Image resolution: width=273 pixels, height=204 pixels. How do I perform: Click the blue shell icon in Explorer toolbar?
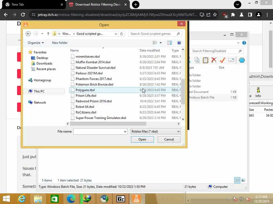coord(242,60)
